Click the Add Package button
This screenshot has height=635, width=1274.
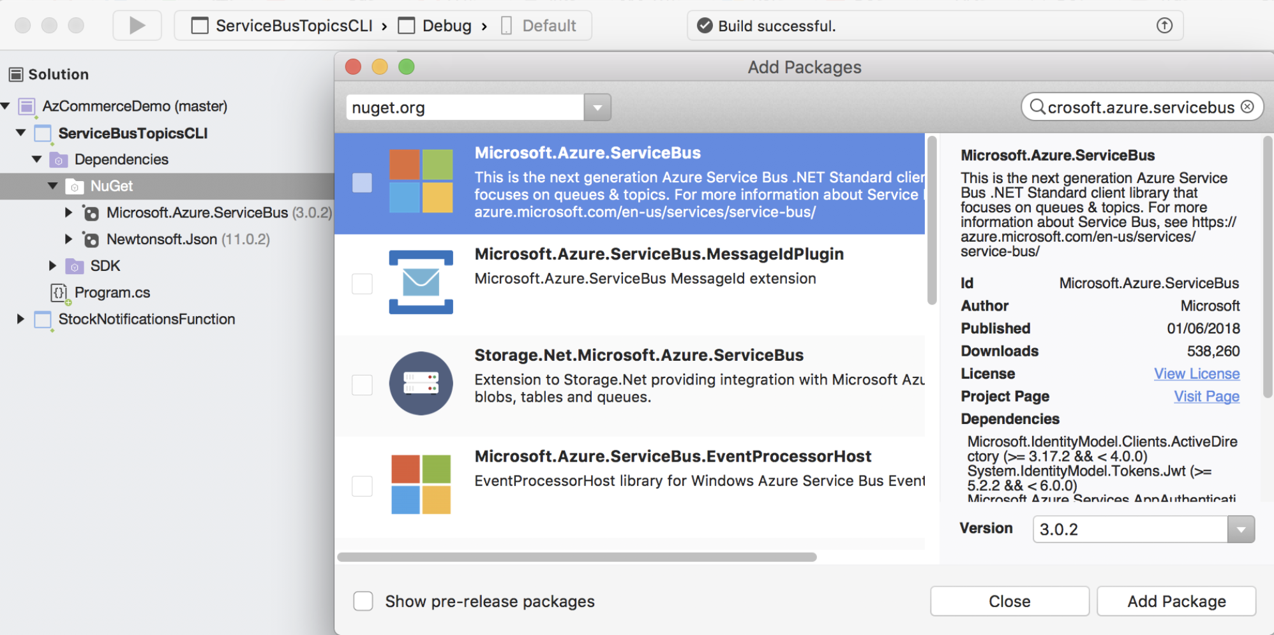[1176, 601]
